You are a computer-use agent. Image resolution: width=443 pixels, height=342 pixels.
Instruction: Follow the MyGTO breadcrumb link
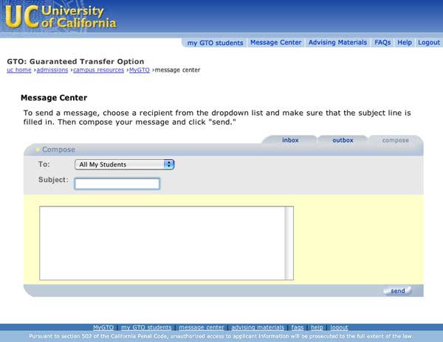(139, 70)
